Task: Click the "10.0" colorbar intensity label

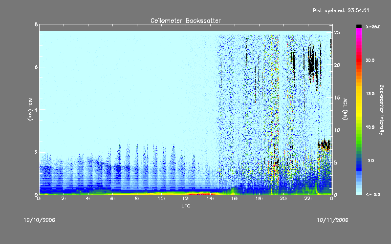Action: pos(370,127)
